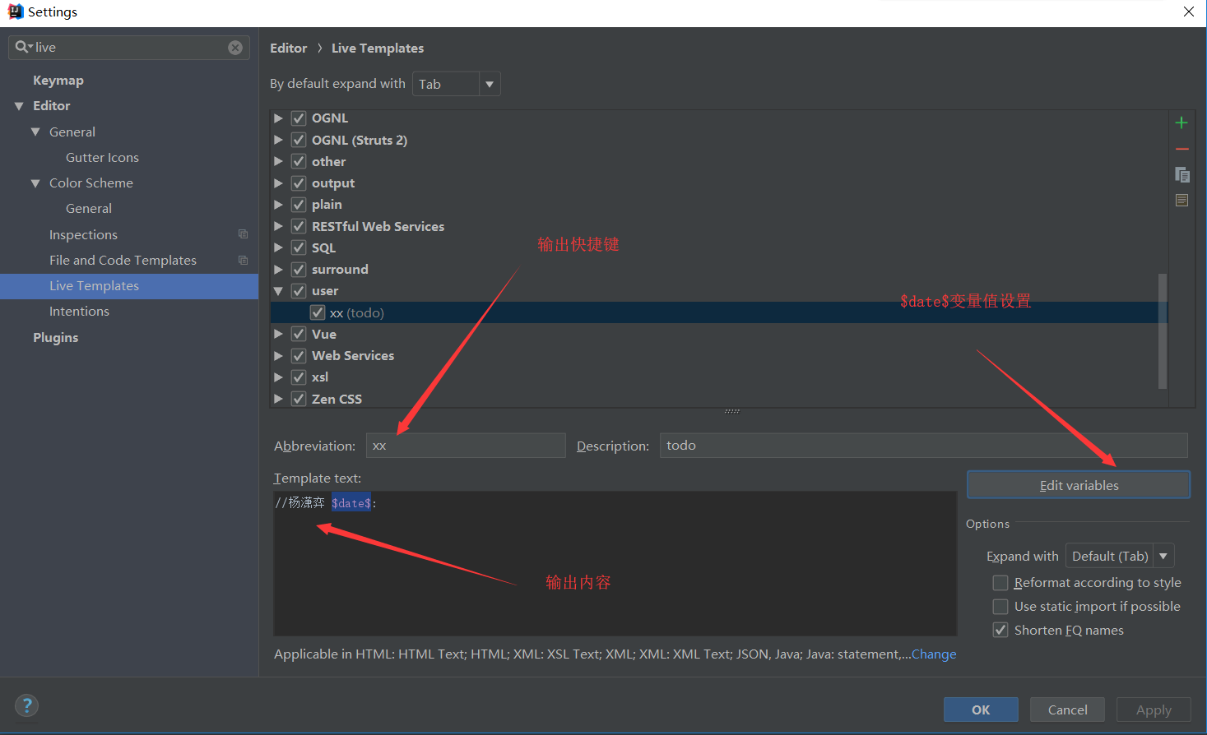Open Inspections settings page
Image resolution: width=1207 pixels, height=735 pixels.
[83, 235]
